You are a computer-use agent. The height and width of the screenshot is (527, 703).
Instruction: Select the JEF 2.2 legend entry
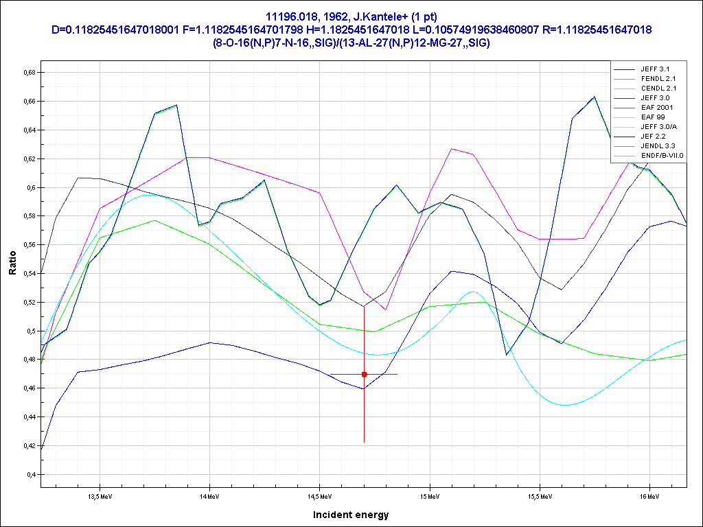pos(653,137)
